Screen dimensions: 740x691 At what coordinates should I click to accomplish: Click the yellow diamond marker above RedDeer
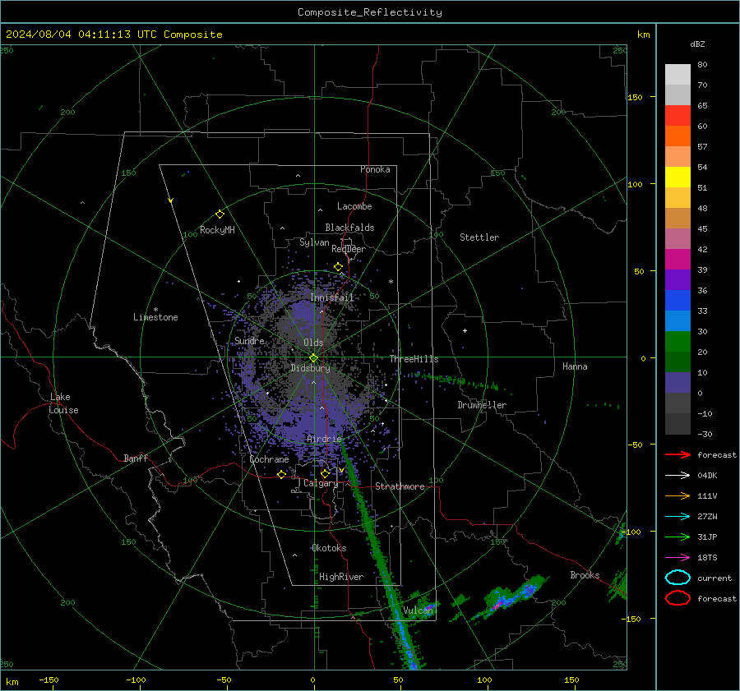339,267
